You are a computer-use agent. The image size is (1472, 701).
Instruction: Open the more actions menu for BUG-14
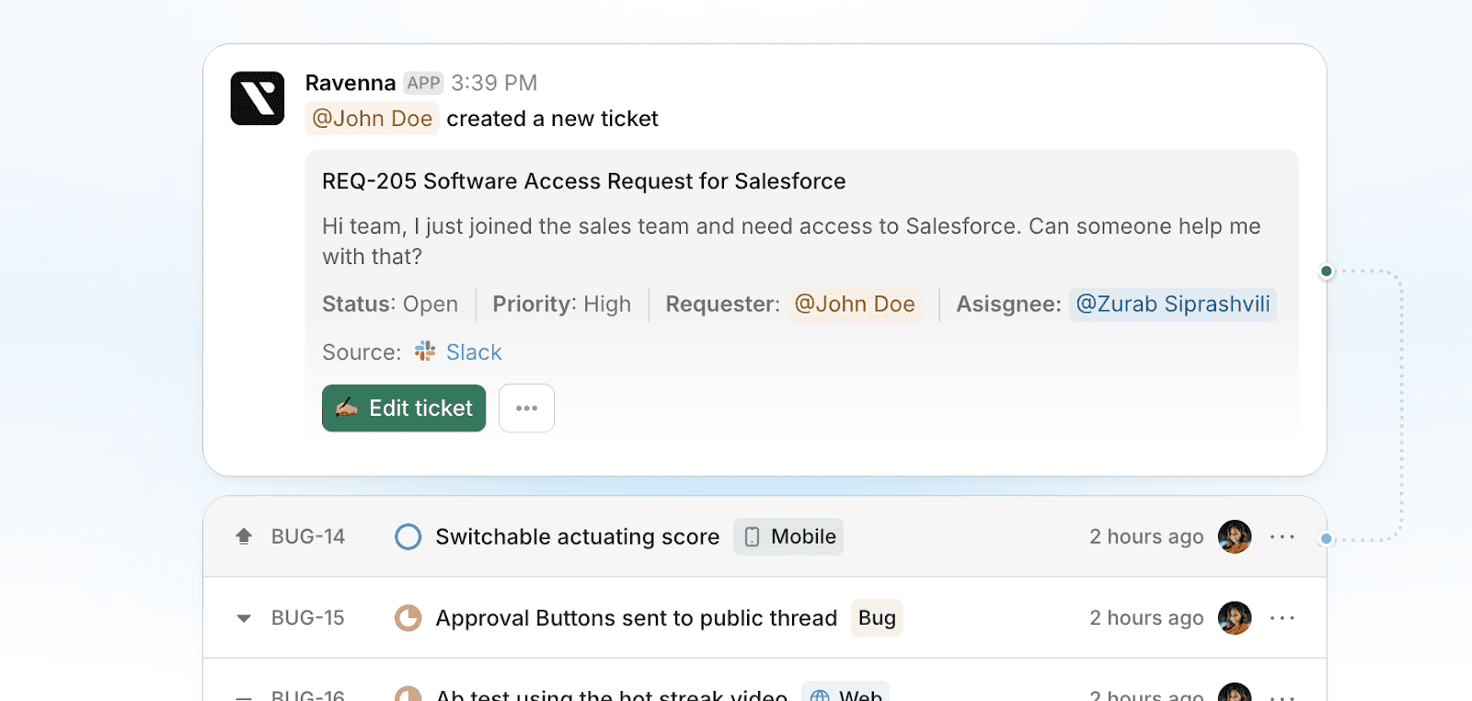1282,536
